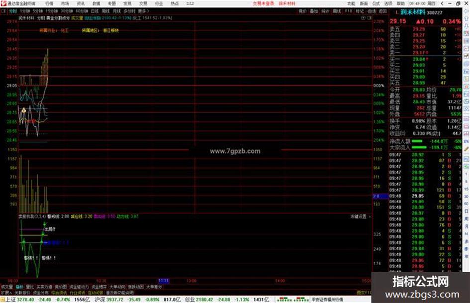Switch to the 月线 period tab
This screenshot has width=470, height=303.
[x=116, y=11]
